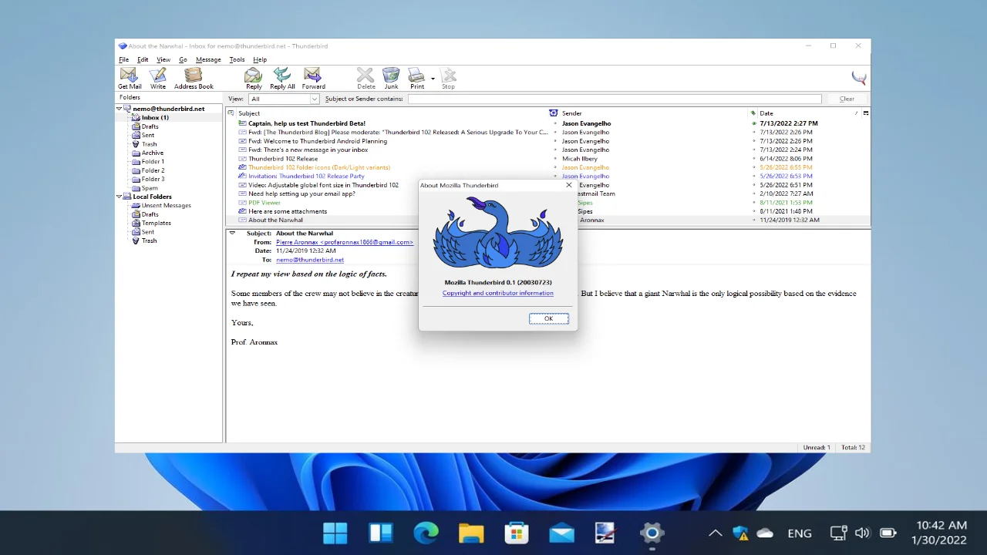Open the Address Book
Screen dimensions: 987x555
(x=194, y=78)
